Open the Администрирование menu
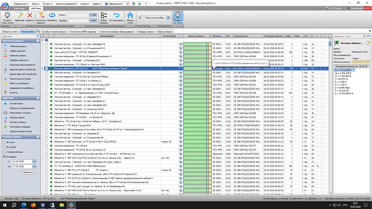Image resolution: width=372 pixels, height=209 pixels. click(66, 4)
